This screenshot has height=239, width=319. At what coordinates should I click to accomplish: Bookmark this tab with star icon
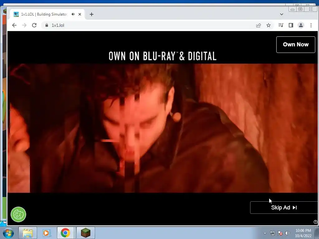269,25
